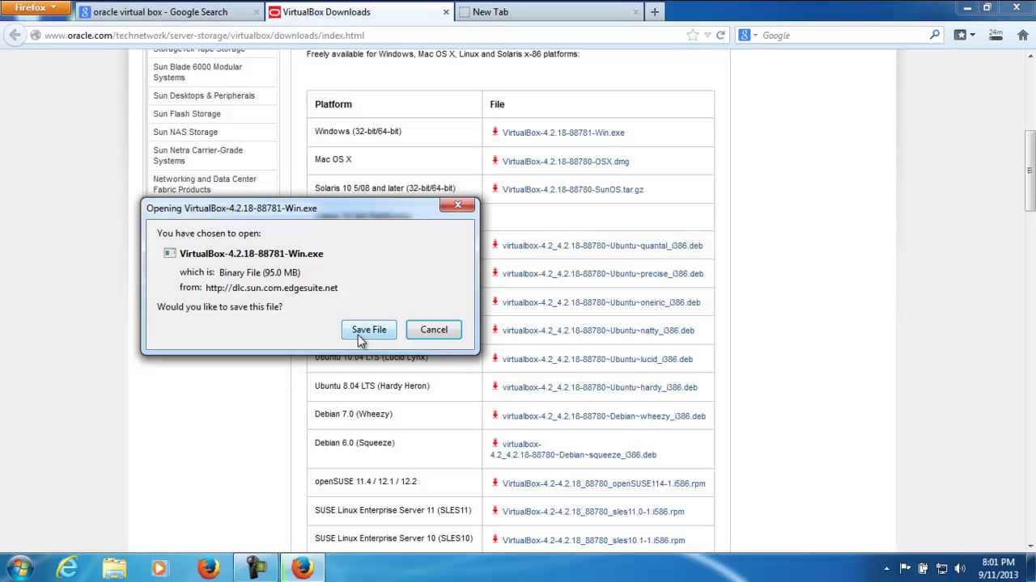Open the bookmarks menu button
The height and width of the screenshot is (582, 1036).
tap(964, 36)
